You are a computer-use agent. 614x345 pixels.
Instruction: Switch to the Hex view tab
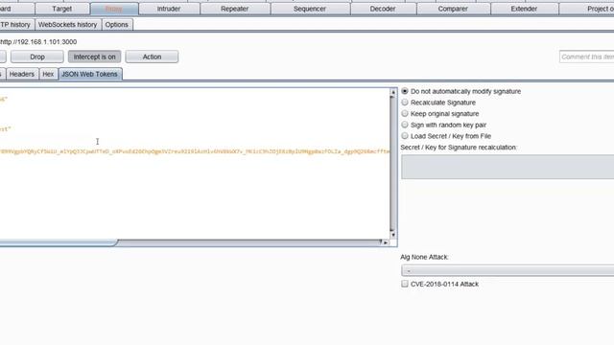tap(48, 74)
